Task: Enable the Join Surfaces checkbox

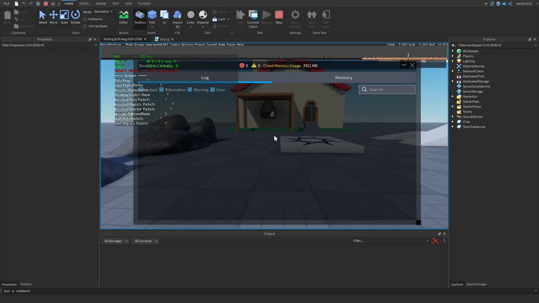Action: tap(85, 26)
